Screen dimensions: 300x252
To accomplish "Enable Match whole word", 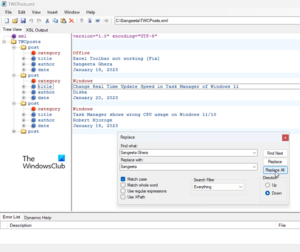I will coord(123,185).
